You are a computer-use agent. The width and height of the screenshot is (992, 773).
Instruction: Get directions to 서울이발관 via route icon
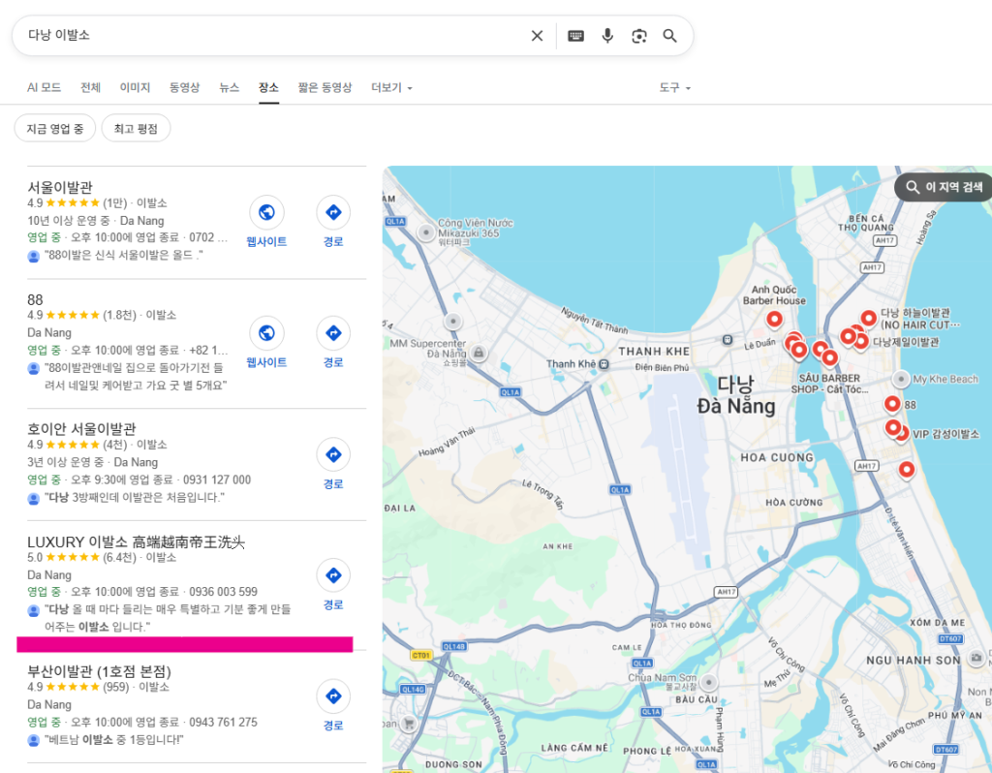[333, 212]
